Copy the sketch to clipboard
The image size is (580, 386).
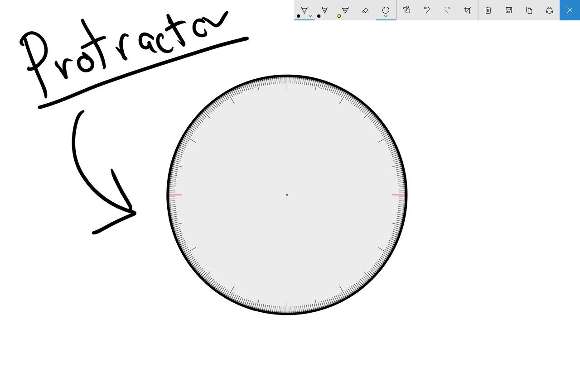click(529, 10)
